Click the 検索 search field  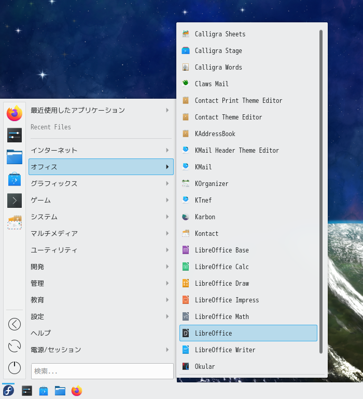pos(102,371)
